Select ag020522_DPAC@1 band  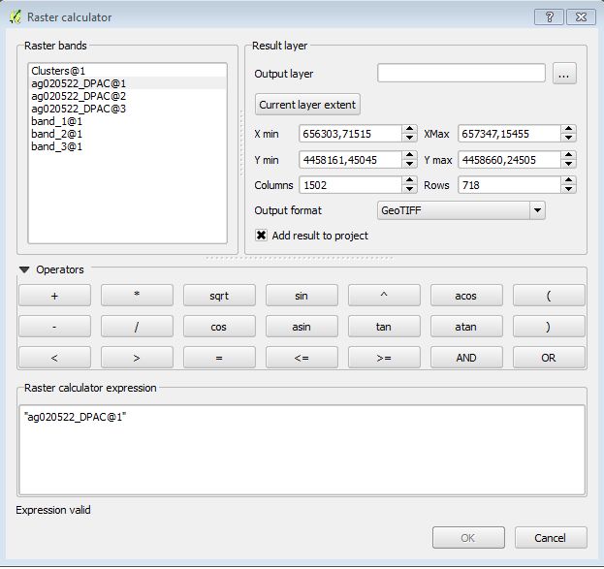[x=128, y=83]
